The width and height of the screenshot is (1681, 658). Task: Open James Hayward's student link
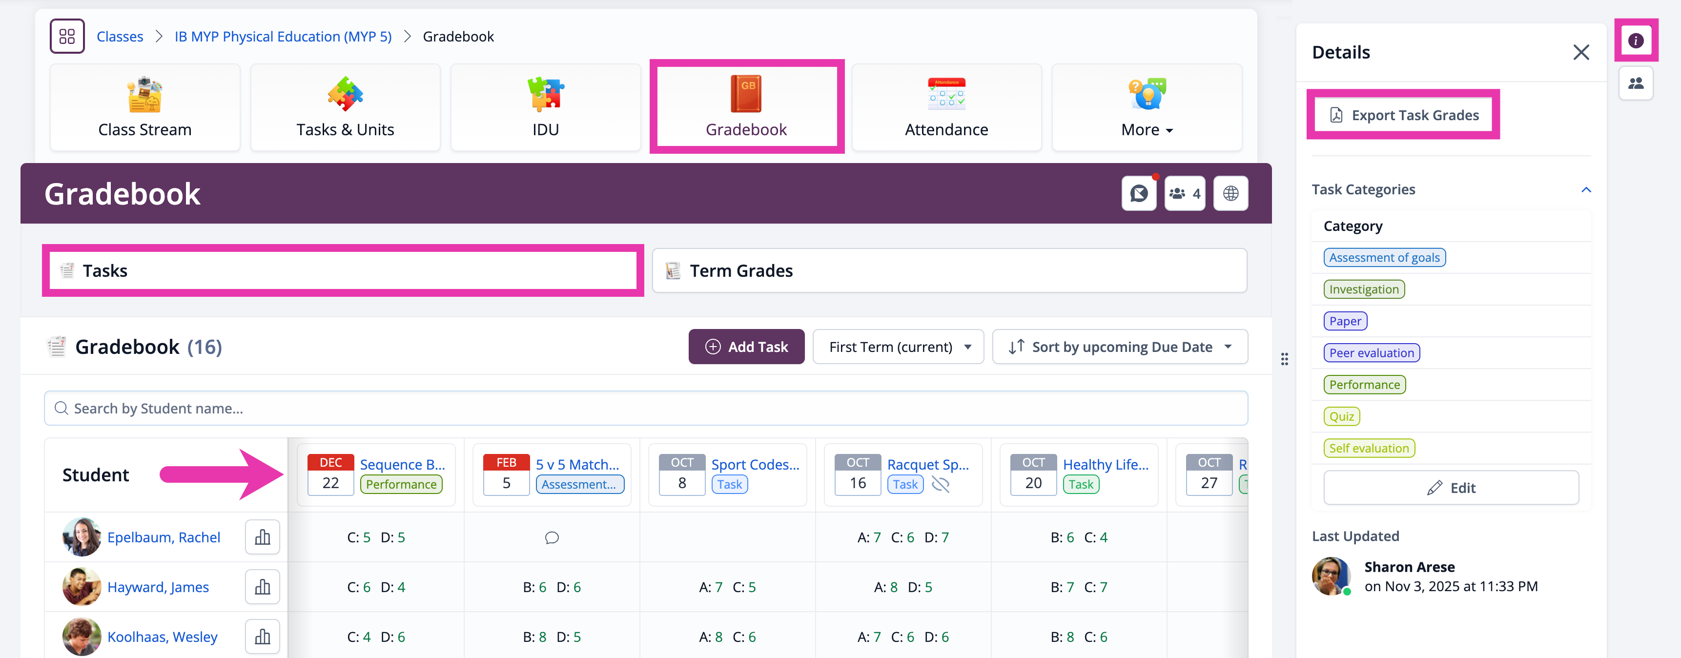(x=158, y=587)
